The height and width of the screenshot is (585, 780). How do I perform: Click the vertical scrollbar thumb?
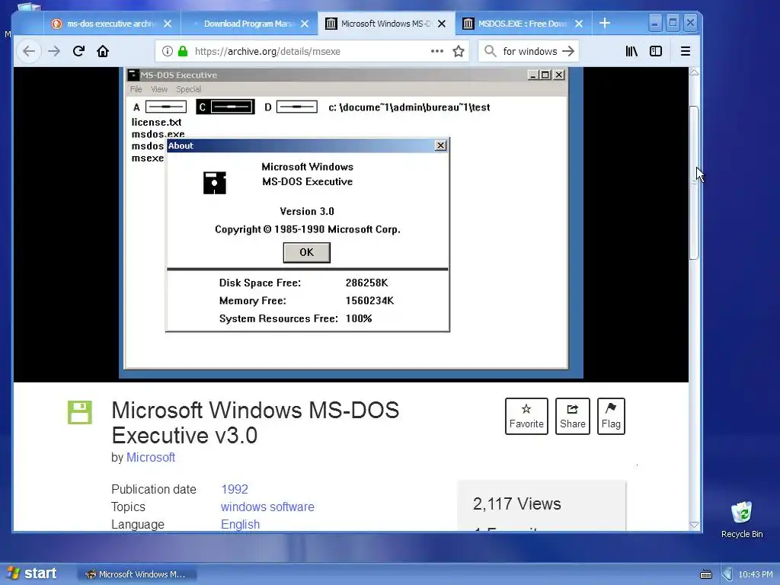[695, 182]
